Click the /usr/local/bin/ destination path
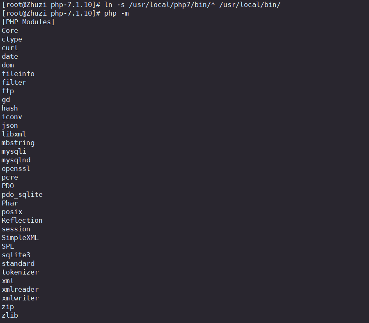The image size is (369, 323). (x=250, y=5)
